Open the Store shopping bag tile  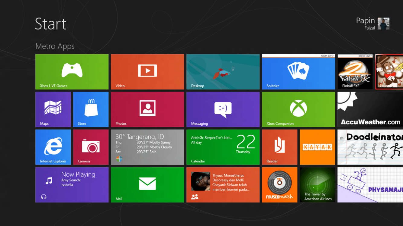91,109
